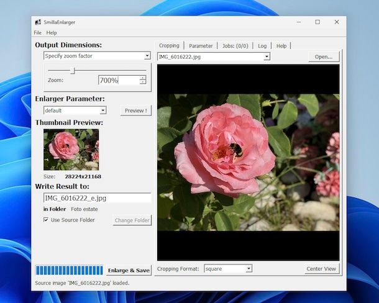This screenshot has width=379, height=303.
Task: Click the blue progress bar
Action: 69,270
